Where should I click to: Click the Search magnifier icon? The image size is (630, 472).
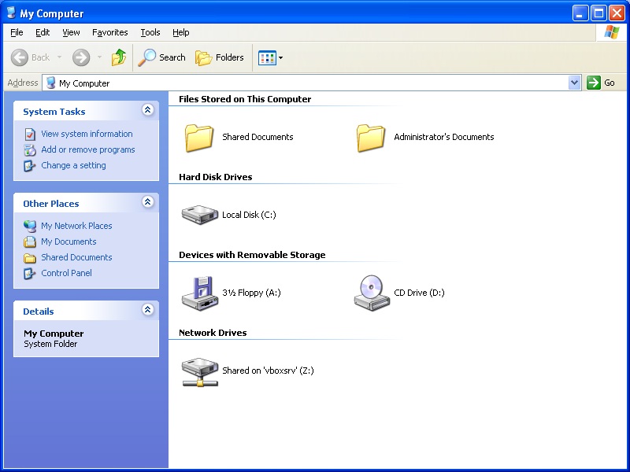146,57
